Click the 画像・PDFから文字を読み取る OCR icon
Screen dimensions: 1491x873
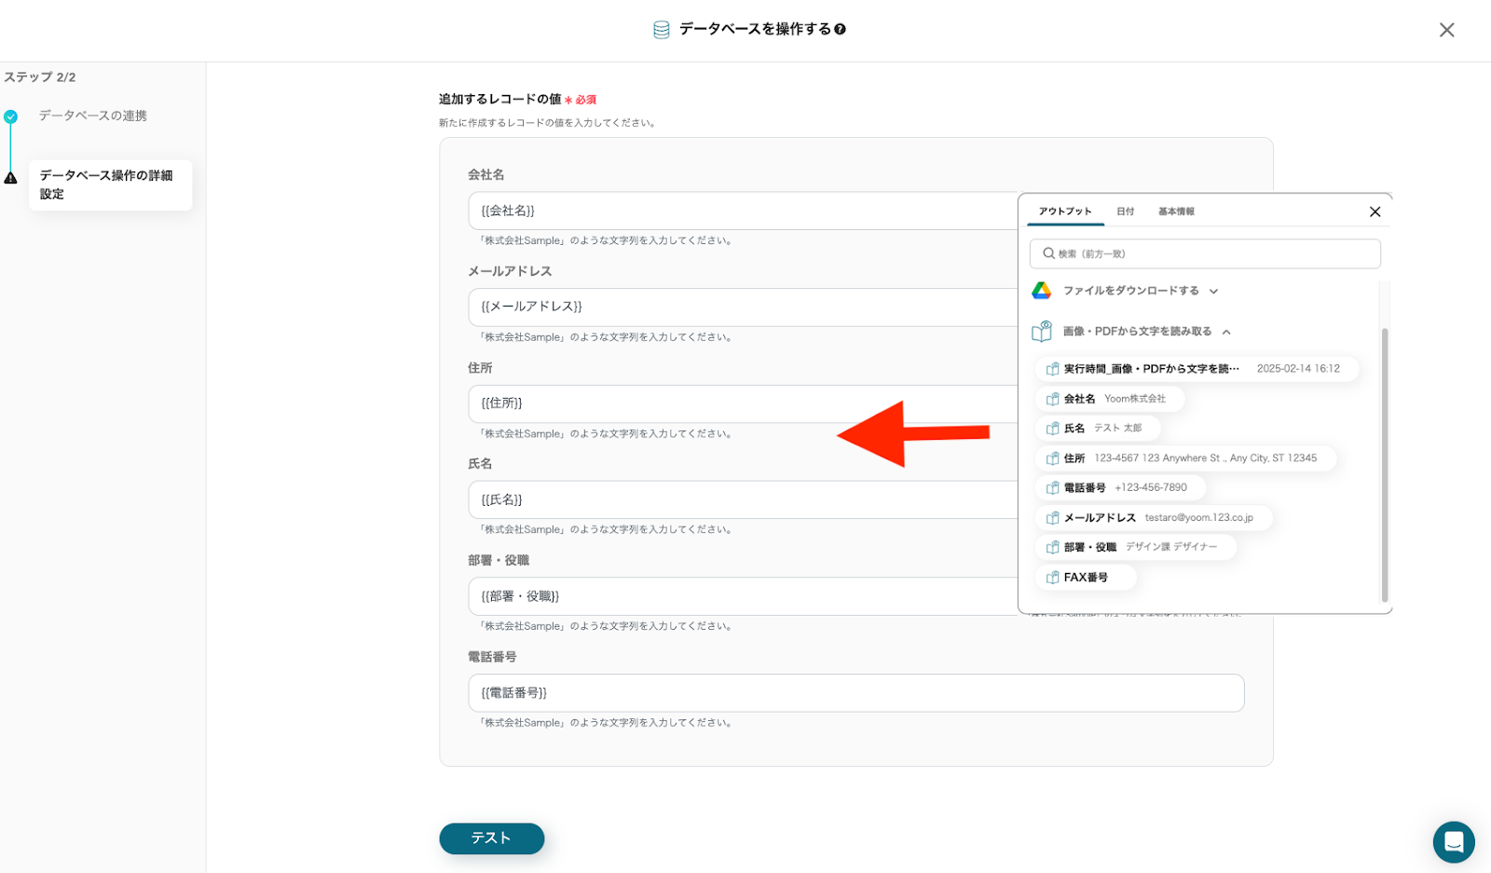[x=1041, y=332]
